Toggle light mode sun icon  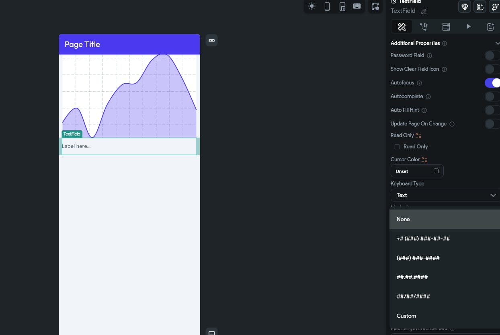tap(312, 6)
